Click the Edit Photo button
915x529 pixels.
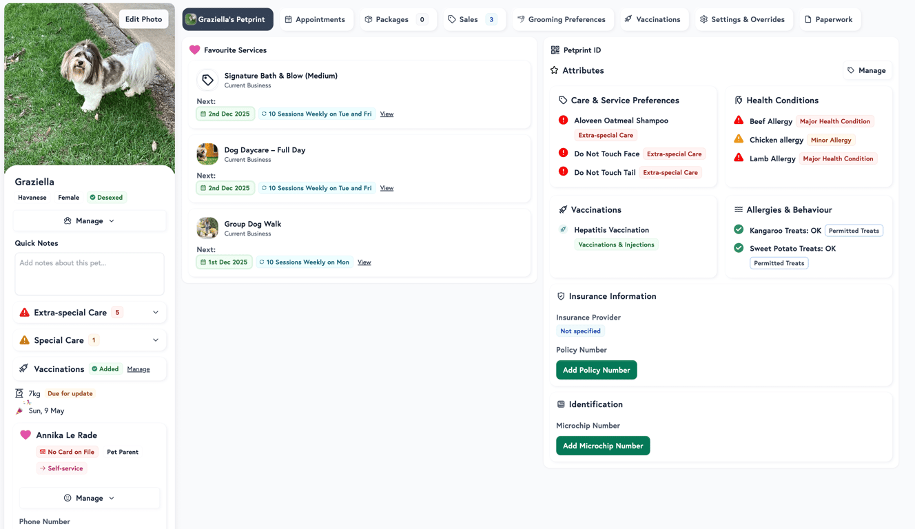tap(143, 19)
